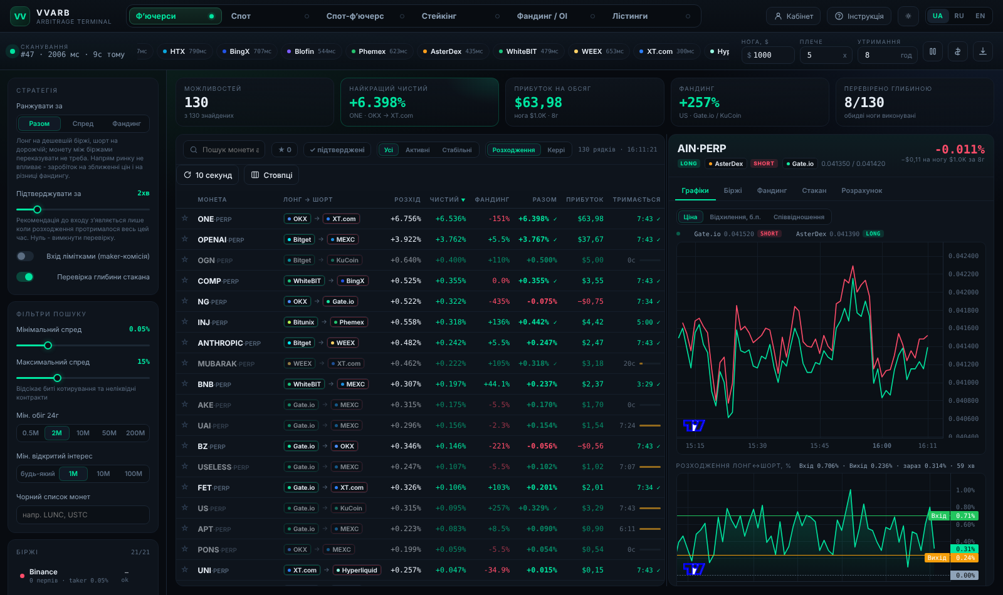The width and height of the screenshot is (1003, 595).
Task: Select the 0.5M minimum 24h volume option
Action: pyautogui.click(x=31, y=433)
